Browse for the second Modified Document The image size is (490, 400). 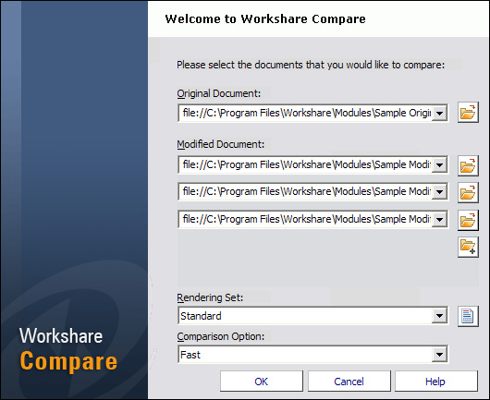(x=468, y=192)
